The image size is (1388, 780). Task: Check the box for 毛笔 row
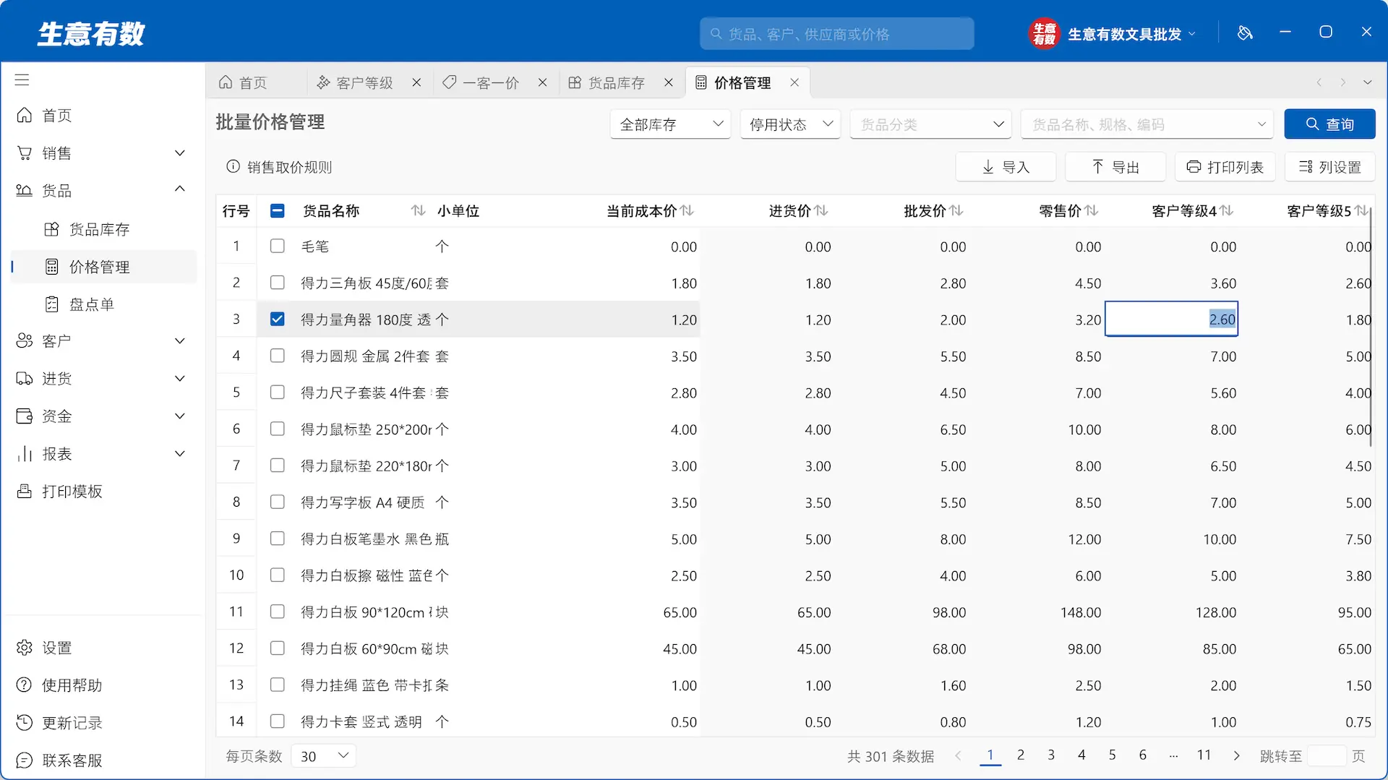277,246
